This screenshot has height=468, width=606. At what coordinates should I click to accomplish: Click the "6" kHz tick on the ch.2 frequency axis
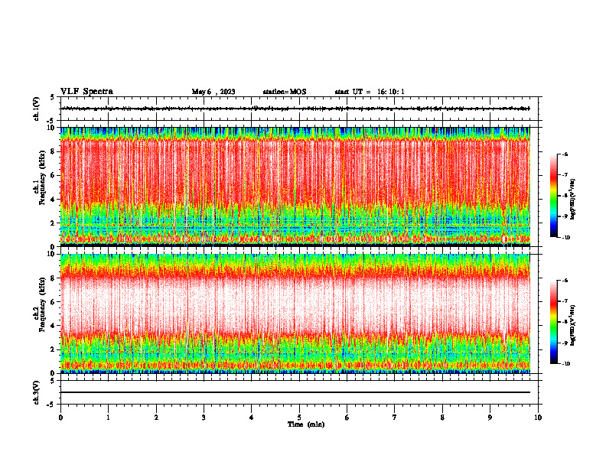point(53,302)
